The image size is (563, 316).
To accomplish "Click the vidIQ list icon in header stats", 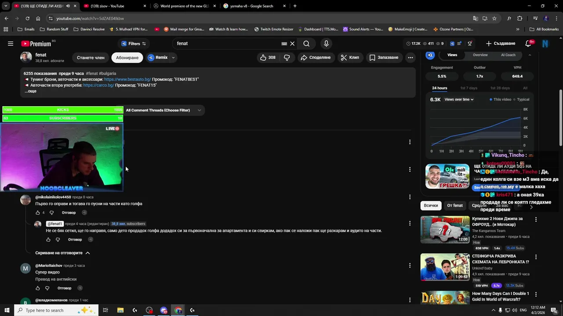I will [x=459, y=43].
